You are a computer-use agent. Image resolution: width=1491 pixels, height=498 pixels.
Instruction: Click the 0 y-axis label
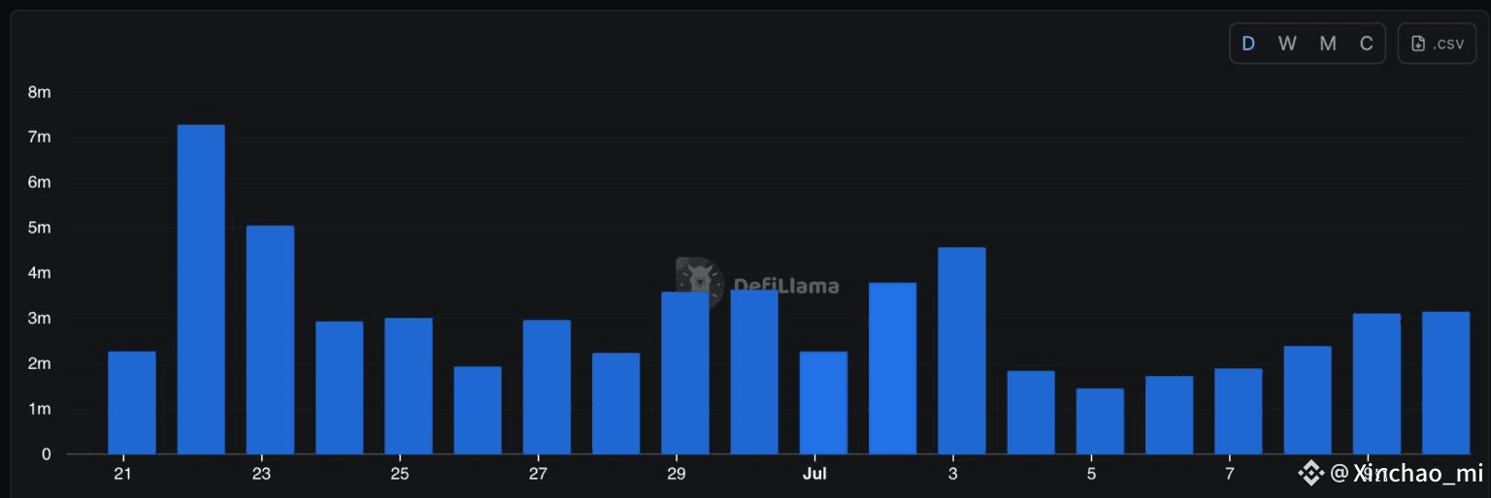tap(46, 454)
